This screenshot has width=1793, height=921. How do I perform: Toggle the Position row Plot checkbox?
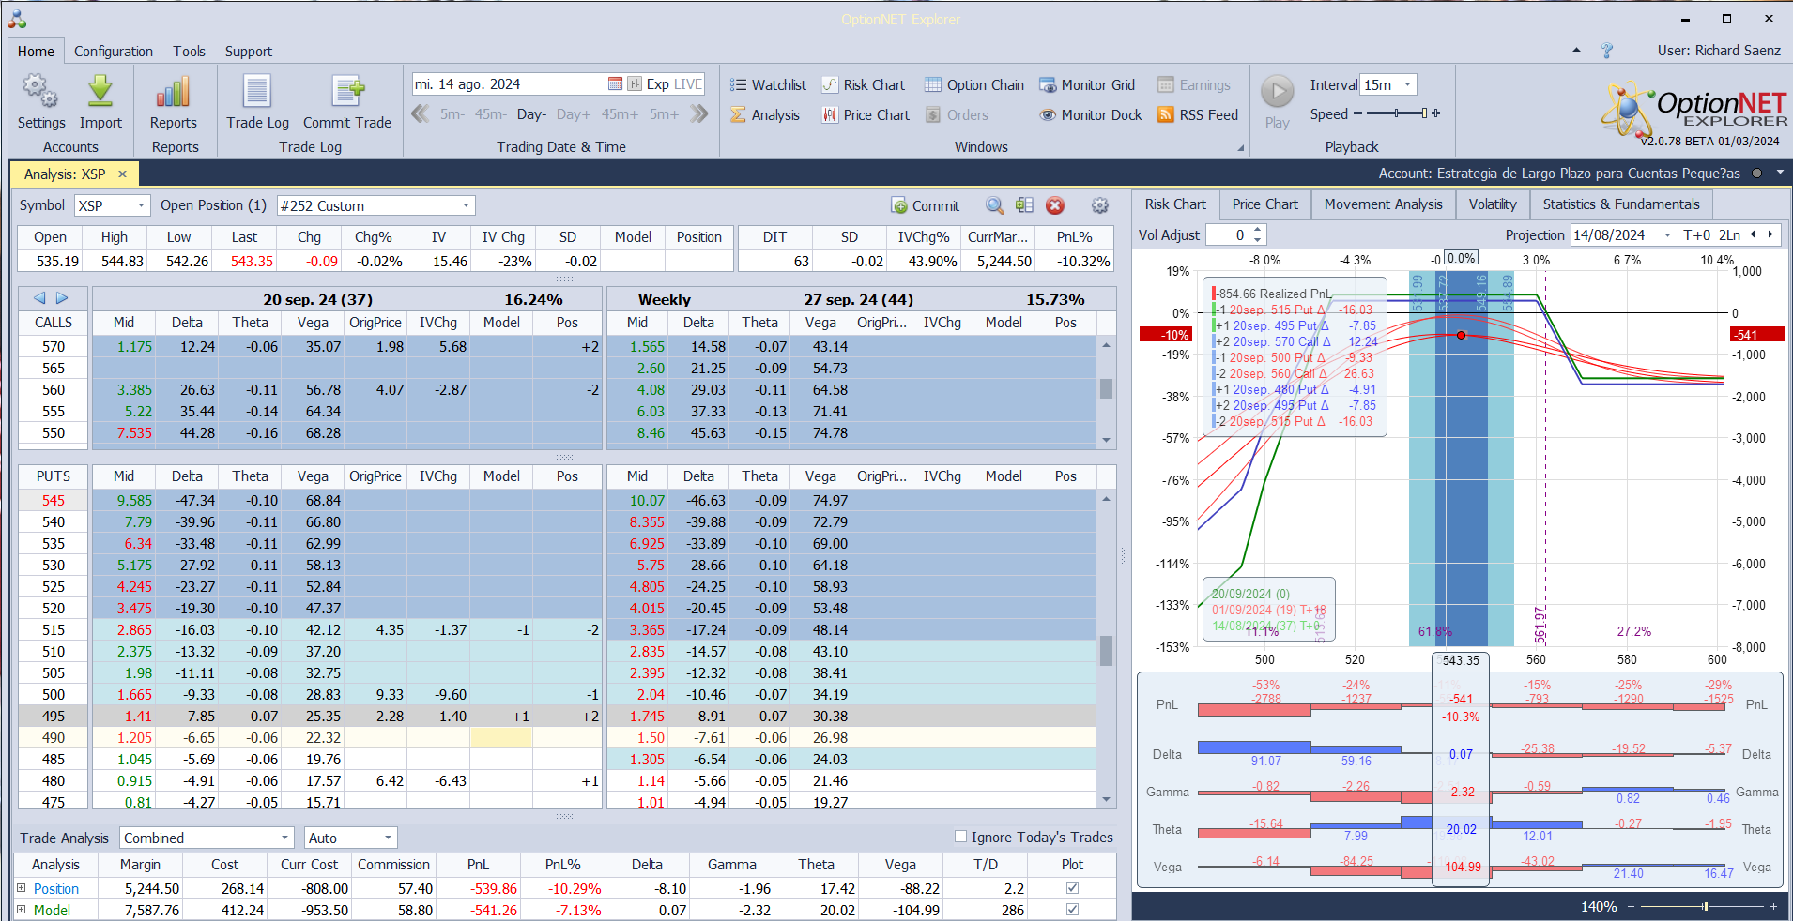1072,888
